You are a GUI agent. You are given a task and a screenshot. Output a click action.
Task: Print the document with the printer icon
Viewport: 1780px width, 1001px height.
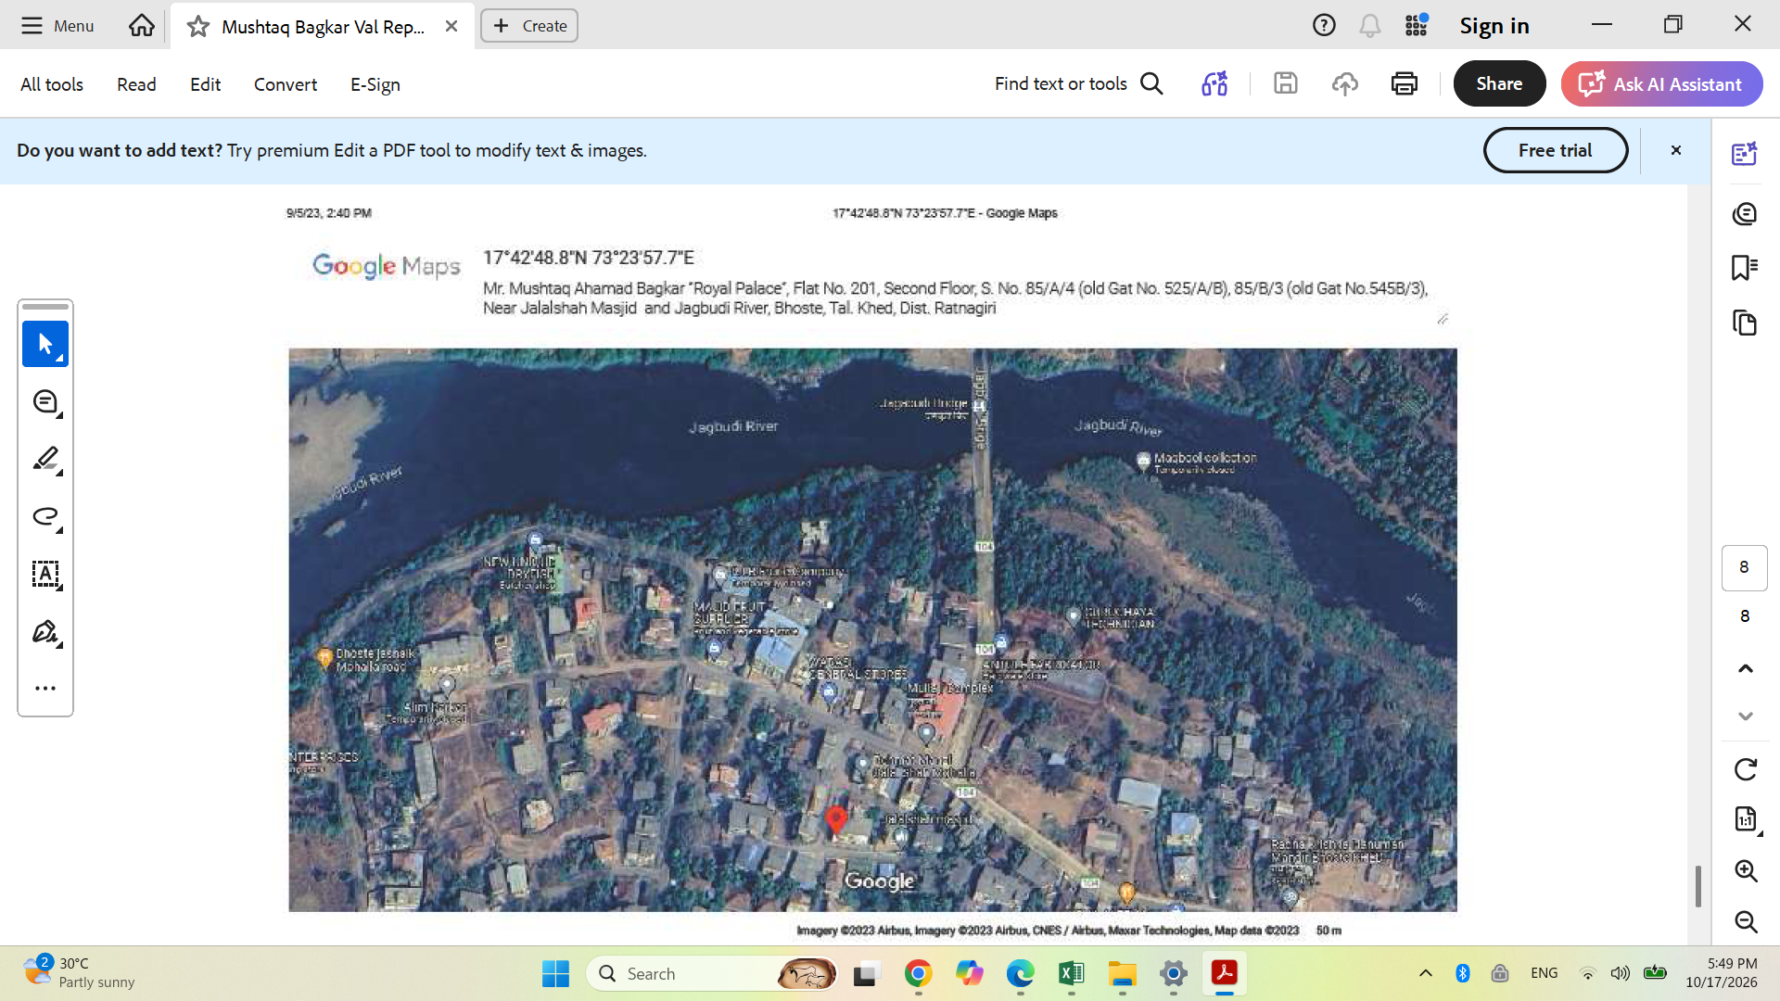point(1405,84)
